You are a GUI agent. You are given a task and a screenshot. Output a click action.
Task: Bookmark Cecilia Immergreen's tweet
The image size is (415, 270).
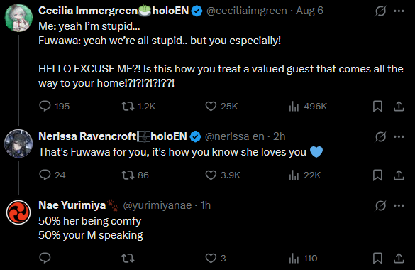377,107
